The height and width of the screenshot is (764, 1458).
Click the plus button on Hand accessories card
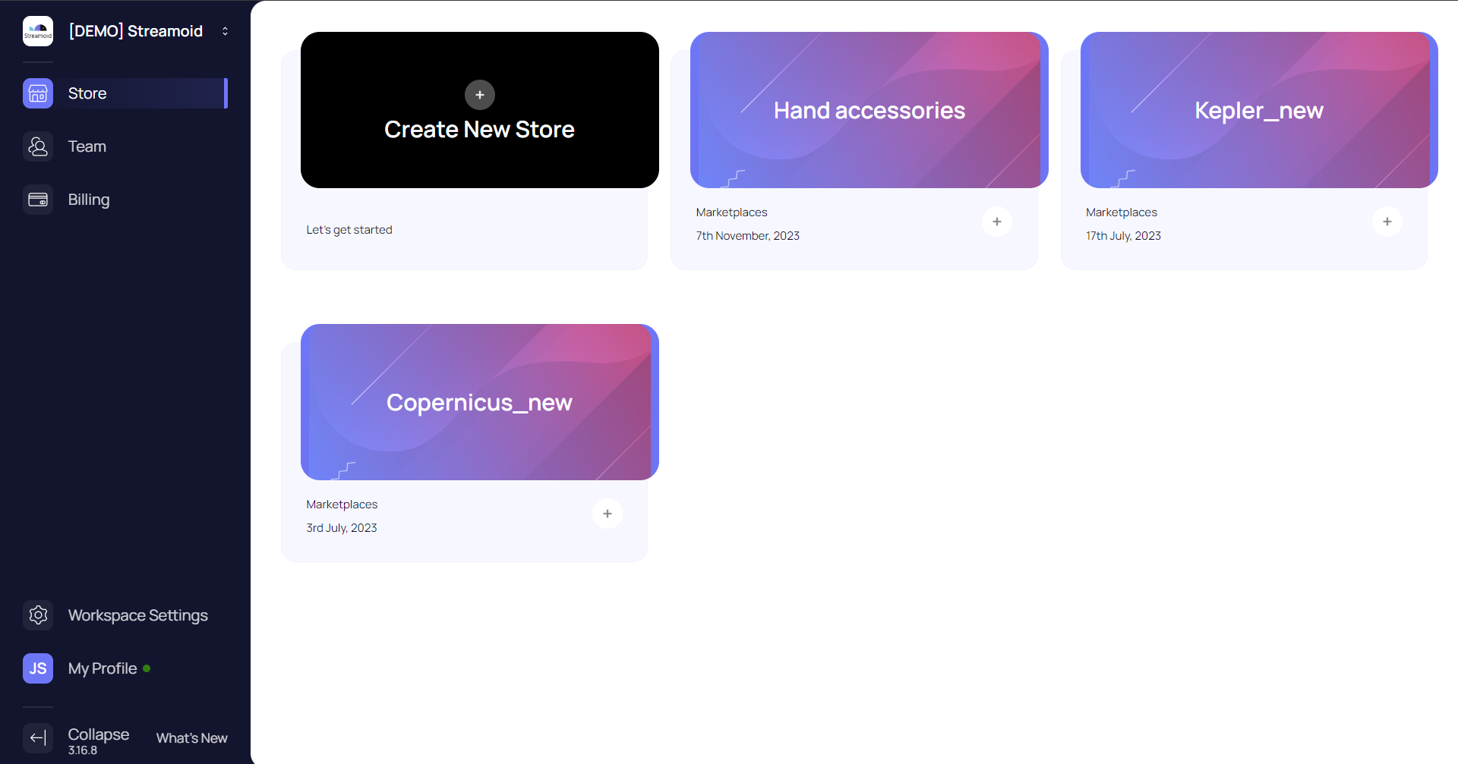pos(997,221)
